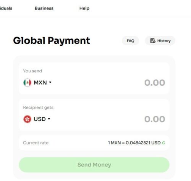This screenshot has height=181, width=191.
Task: Expand the USD currency dropdown arrow
Action: (49, 119)
